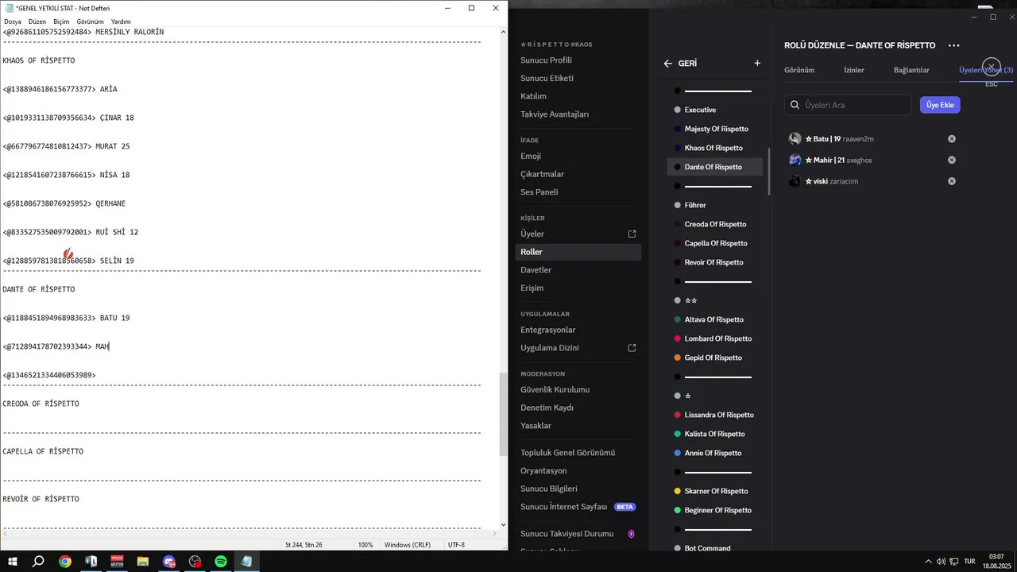Click the TUR input language indicator
Screen dimensions: 1017x572
point(969,561)
